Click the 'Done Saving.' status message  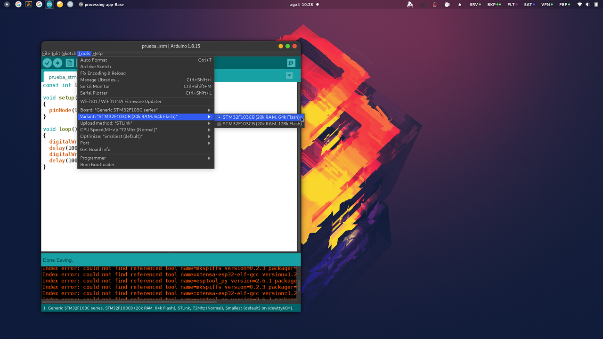(58, 260)
